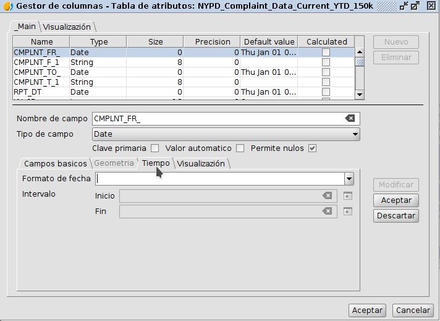
Task: Enable the Clave primaria checkbox
Action: tap(155, 148)
